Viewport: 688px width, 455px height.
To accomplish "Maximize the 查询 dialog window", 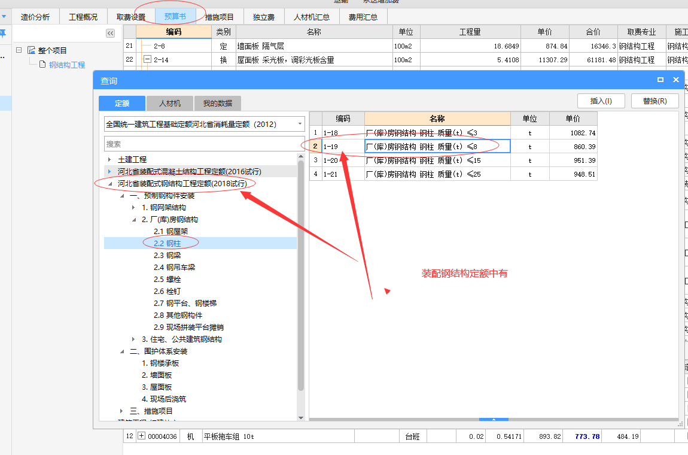I will 660,80.
